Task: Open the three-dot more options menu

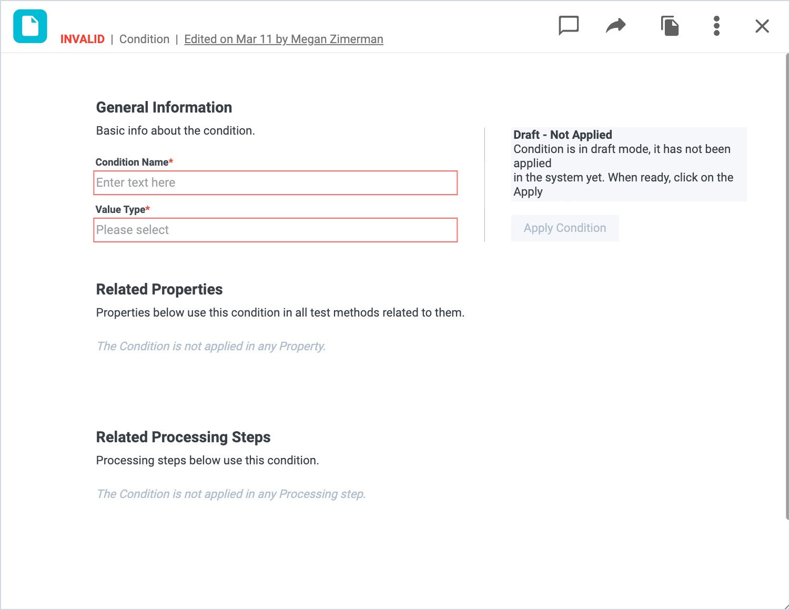Action: tap(716, 26)
